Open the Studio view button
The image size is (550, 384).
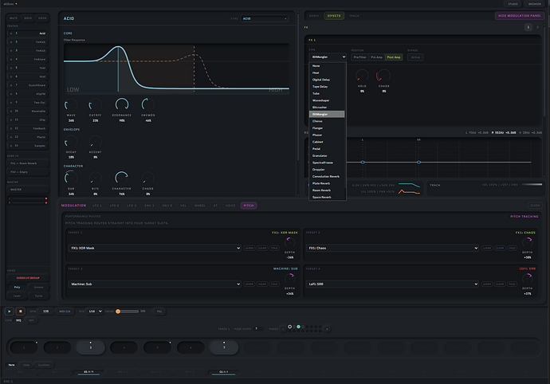click(513, 4)
